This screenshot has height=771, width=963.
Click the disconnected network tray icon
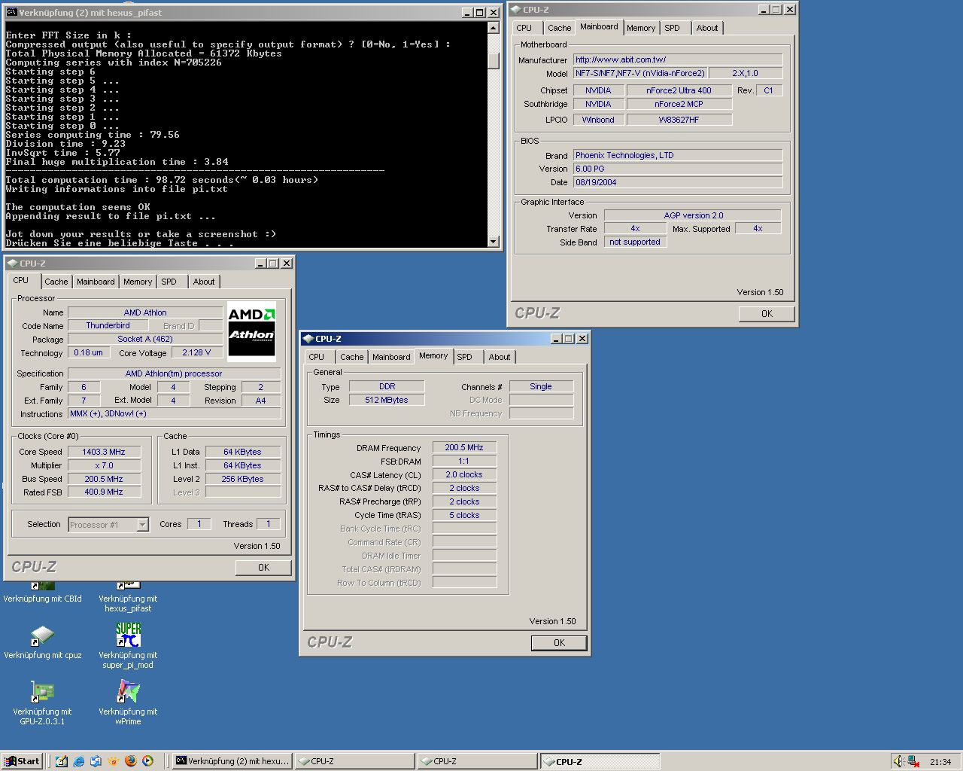coord(913,761)
